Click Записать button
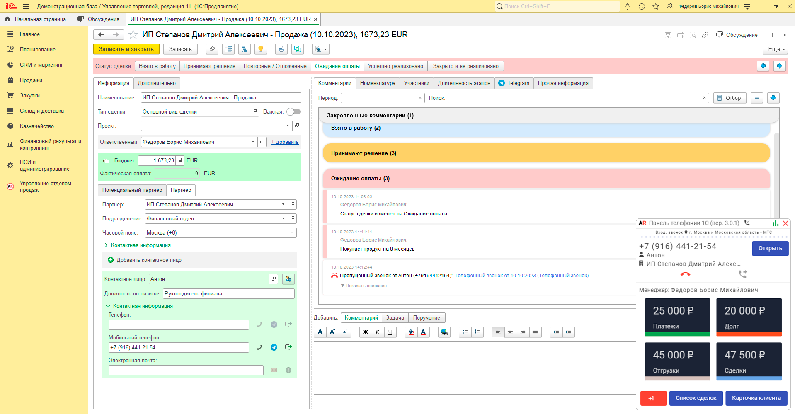This screenshot has height=414, width=795. click(180, 49)
